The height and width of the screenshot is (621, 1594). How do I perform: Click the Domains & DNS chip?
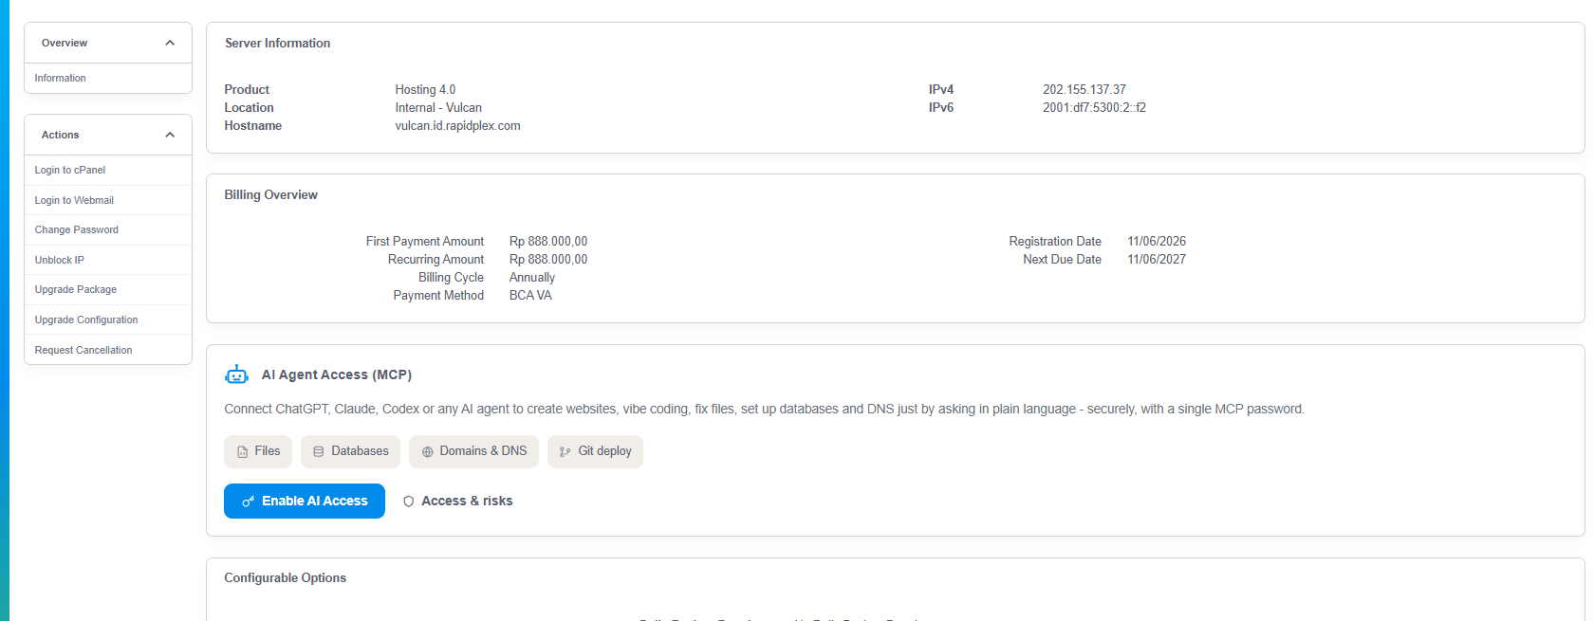coord(473,451)
